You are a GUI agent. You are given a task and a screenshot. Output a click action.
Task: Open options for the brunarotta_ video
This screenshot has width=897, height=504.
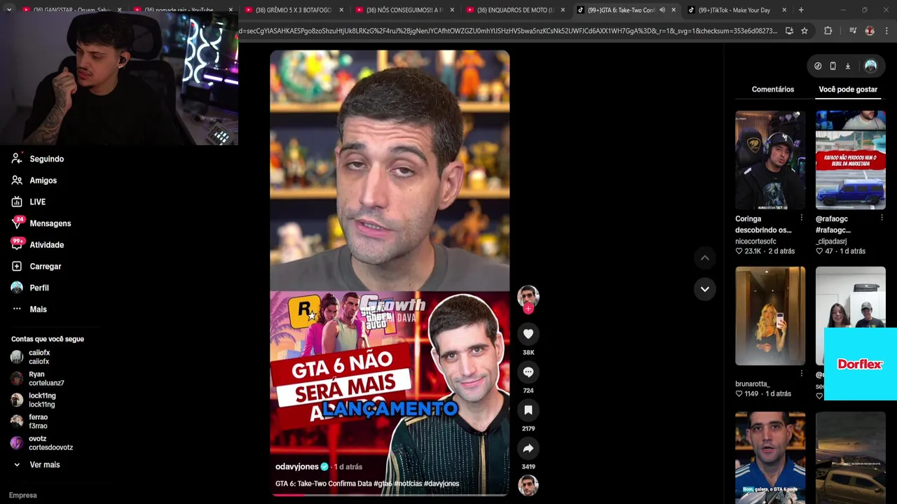802,374
